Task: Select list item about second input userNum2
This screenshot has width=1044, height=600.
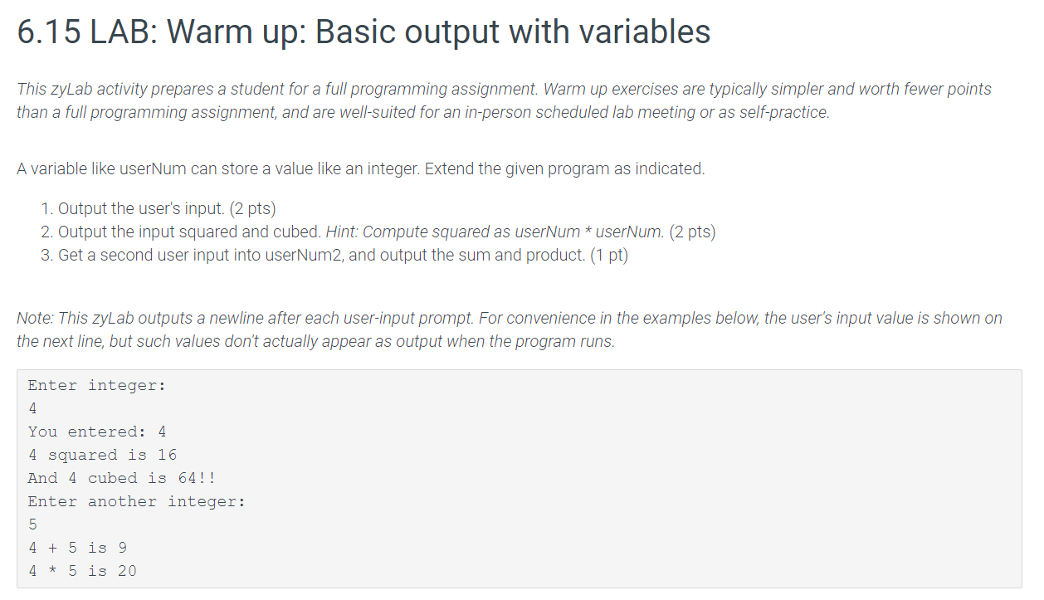Action: pos(343,256)
